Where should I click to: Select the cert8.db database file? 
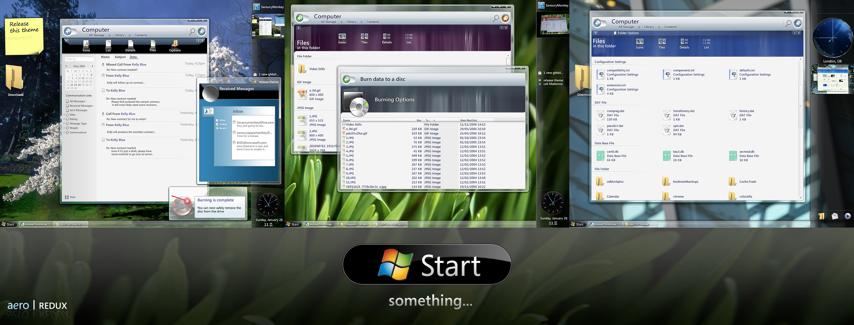612,156
